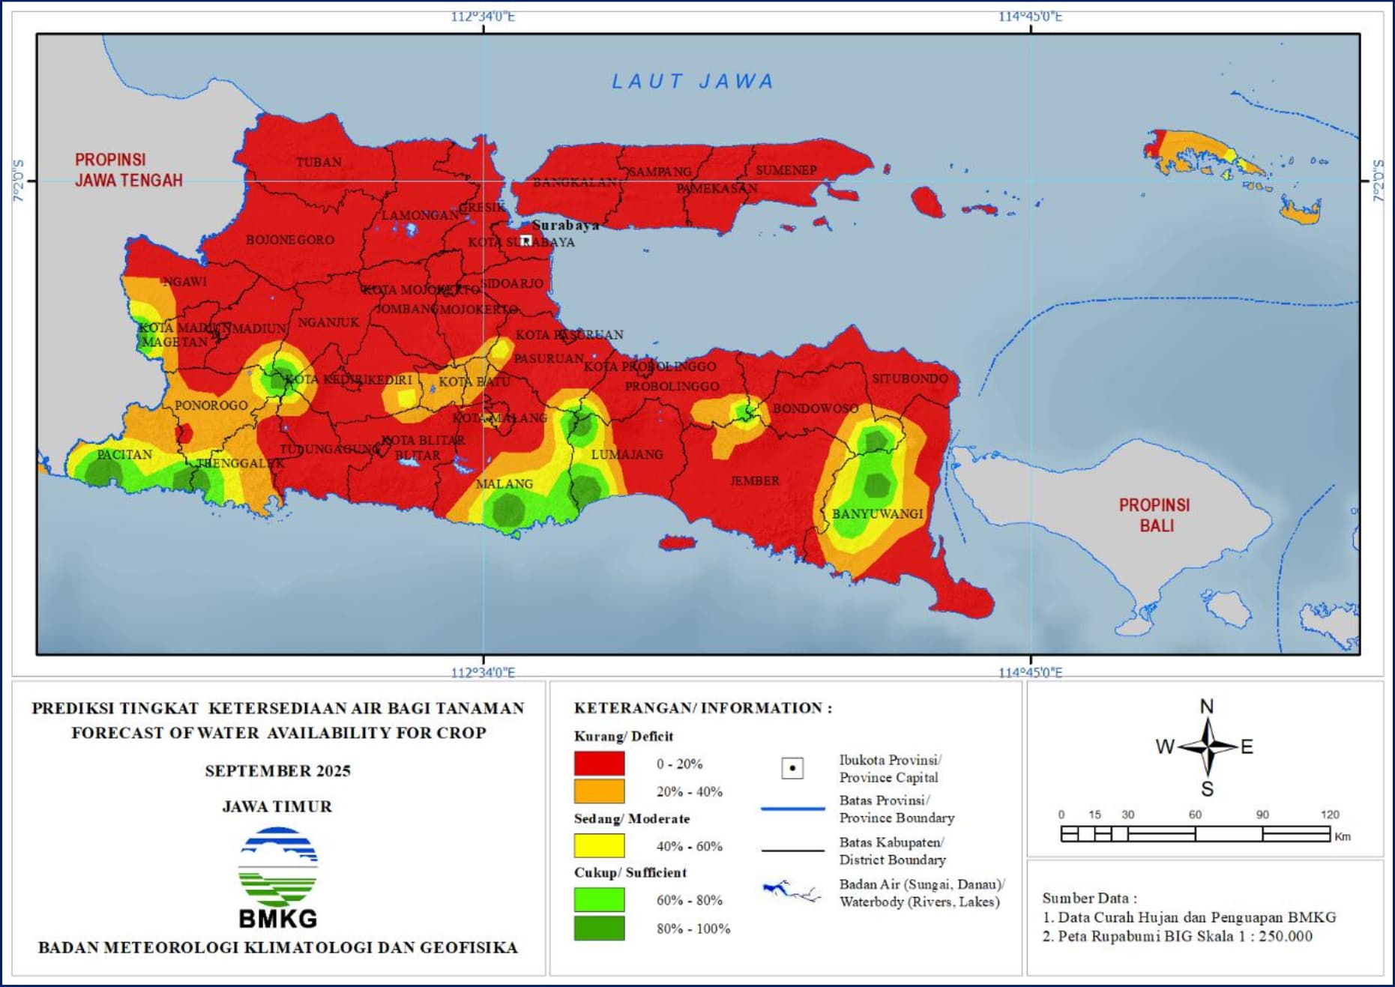Screen dimensions: 1395x987
Task: Click the PROBOLINGGO district label
Action: click(672, 387)
